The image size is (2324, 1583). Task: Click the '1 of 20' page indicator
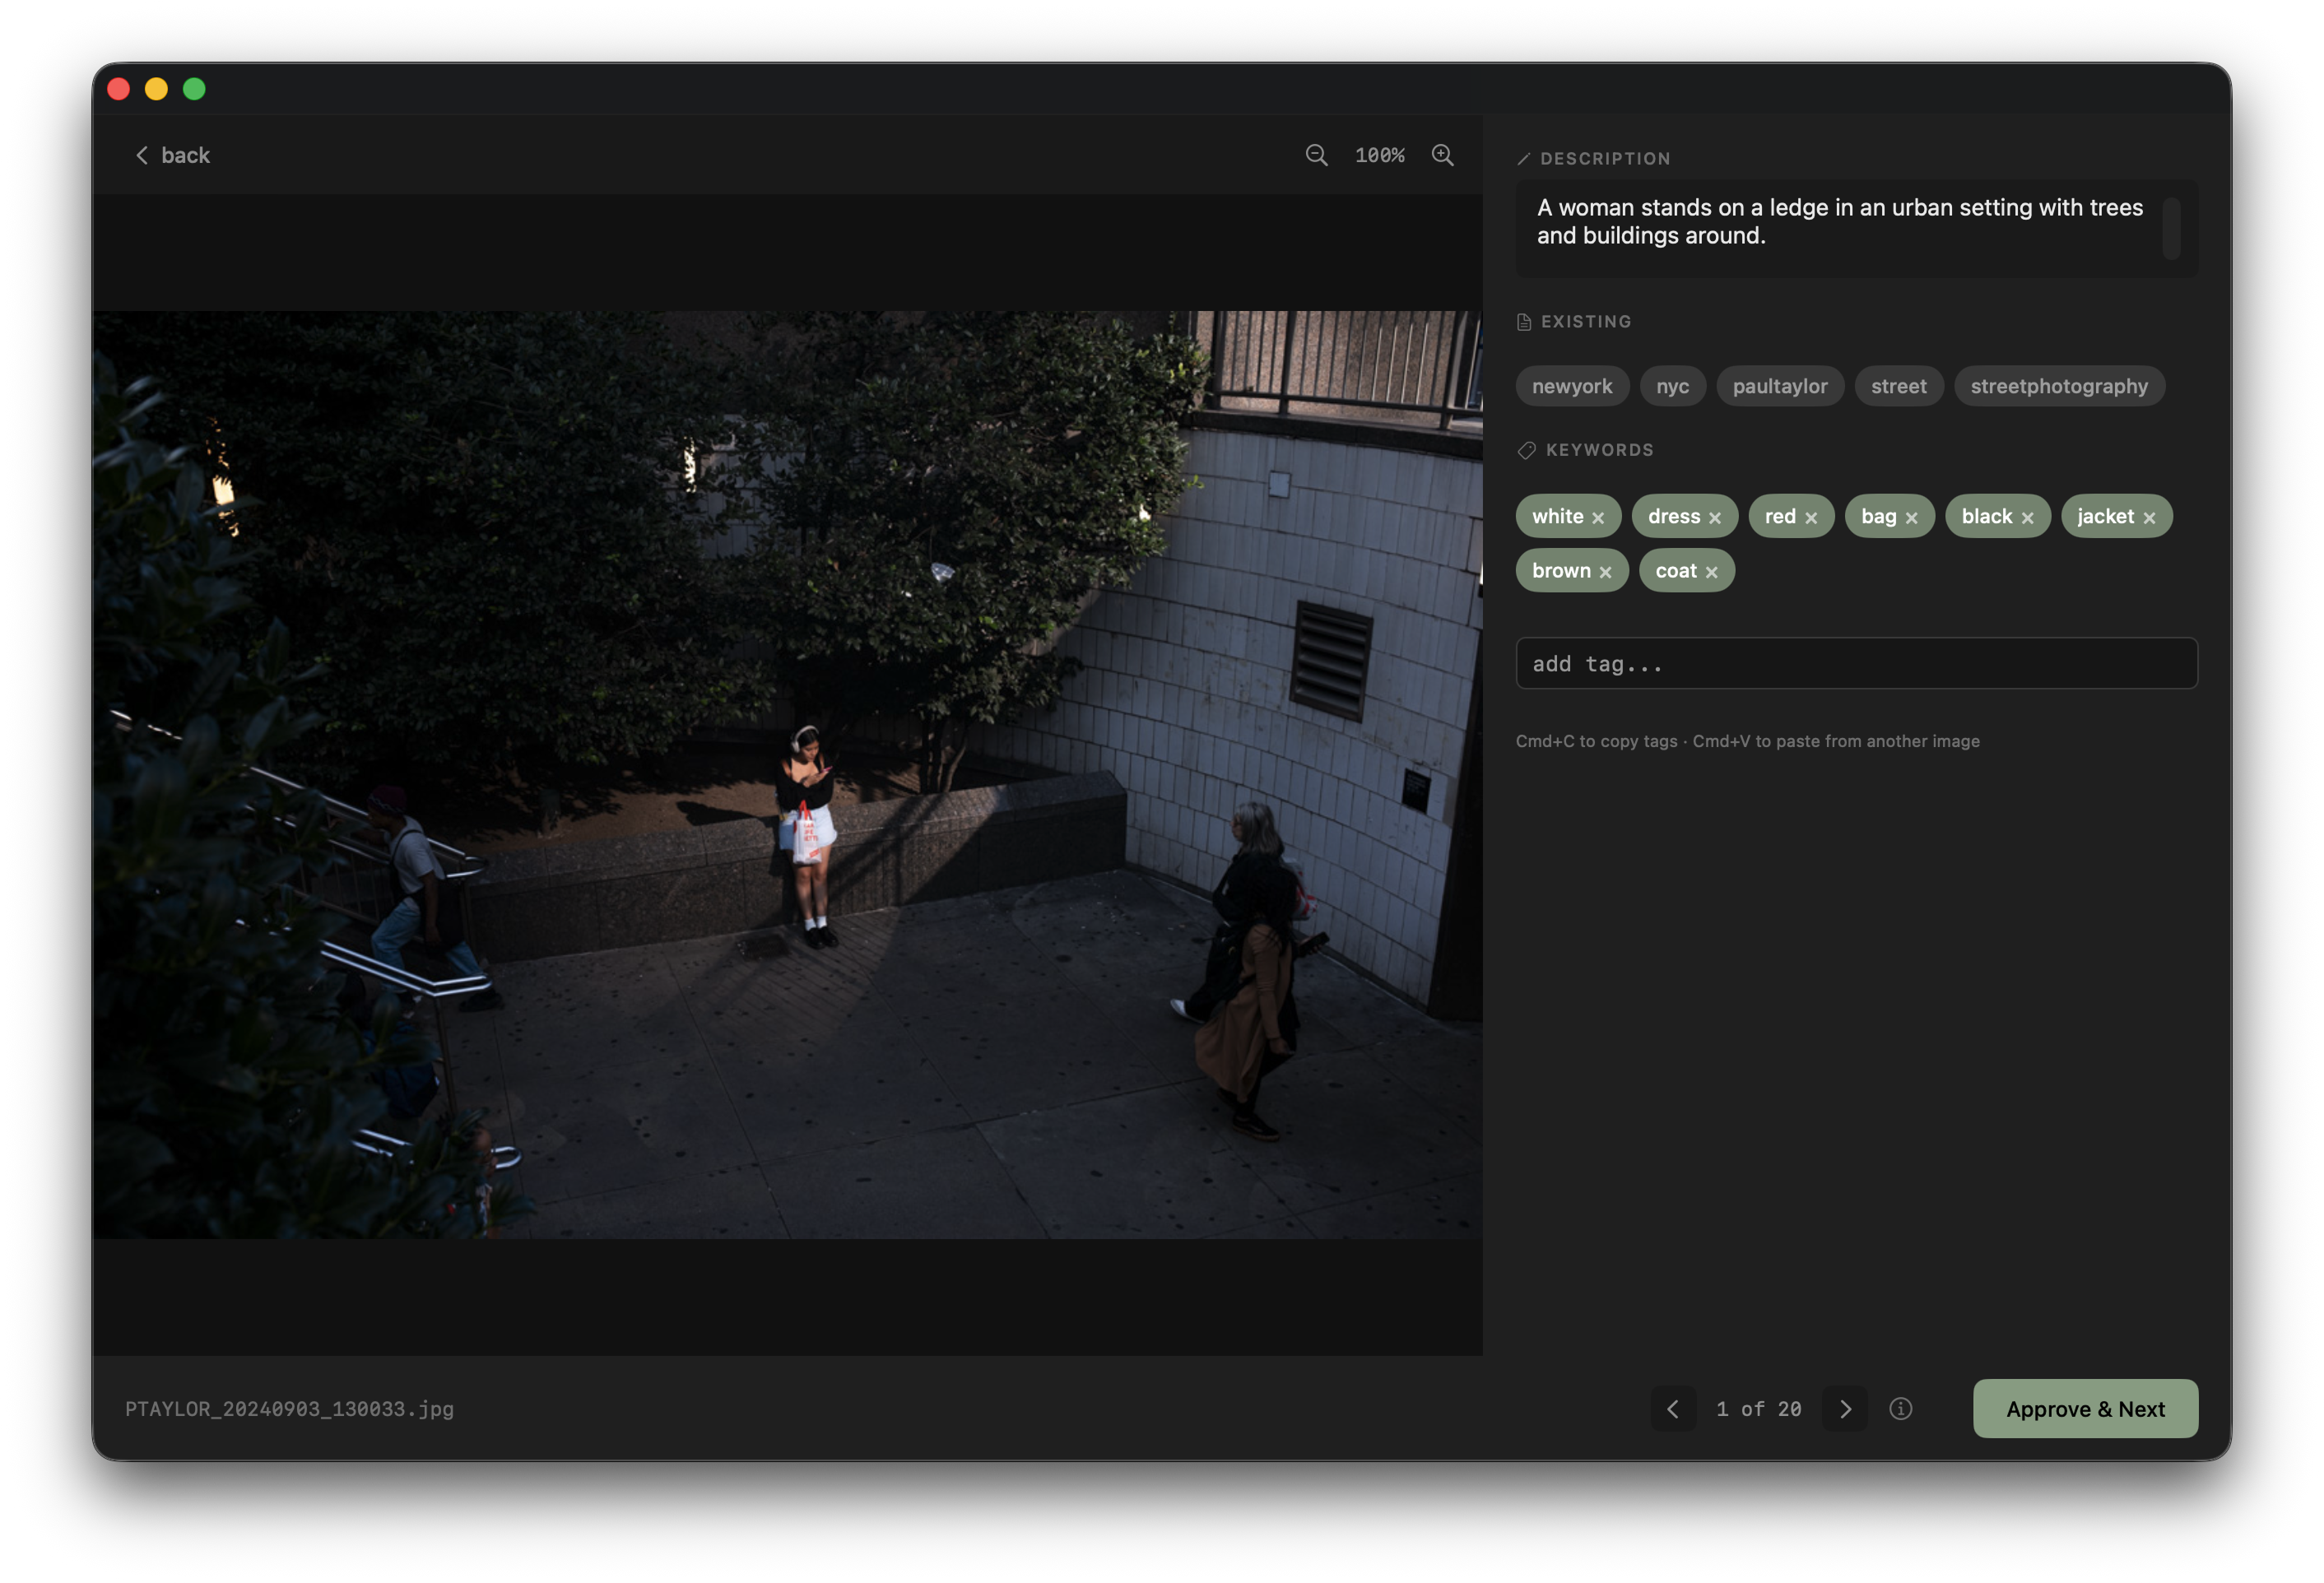[x=1757, y=1409]
